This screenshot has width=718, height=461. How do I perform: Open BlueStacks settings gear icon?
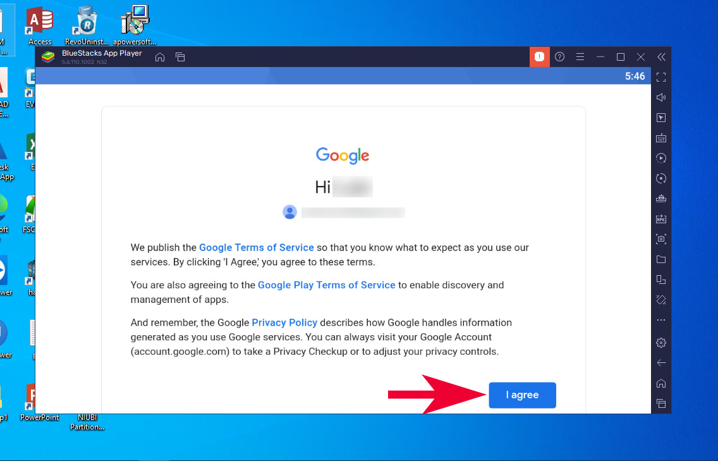pos(660,342)
